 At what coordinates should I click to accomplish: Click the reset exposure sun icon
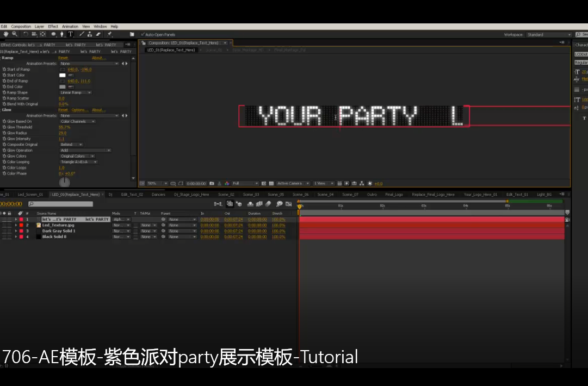[370, 184]
